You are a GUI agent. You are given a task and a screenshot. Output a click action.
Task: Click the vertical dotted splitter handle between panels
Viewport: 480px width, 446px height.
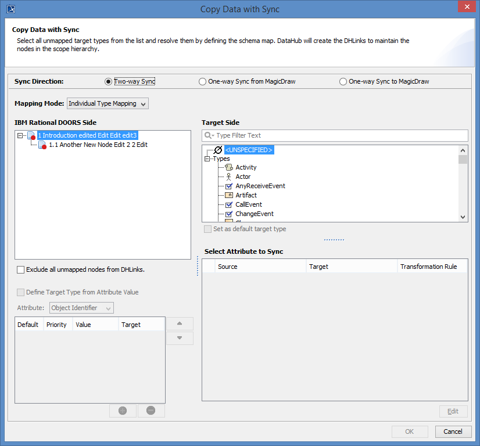(198, 266)
